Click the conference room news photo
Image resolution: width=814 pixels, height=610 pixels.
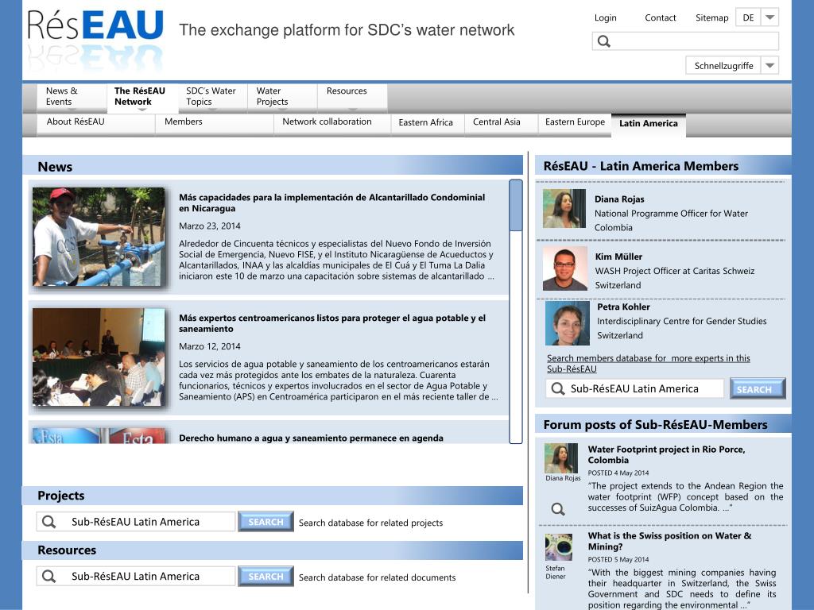point(99,357)
